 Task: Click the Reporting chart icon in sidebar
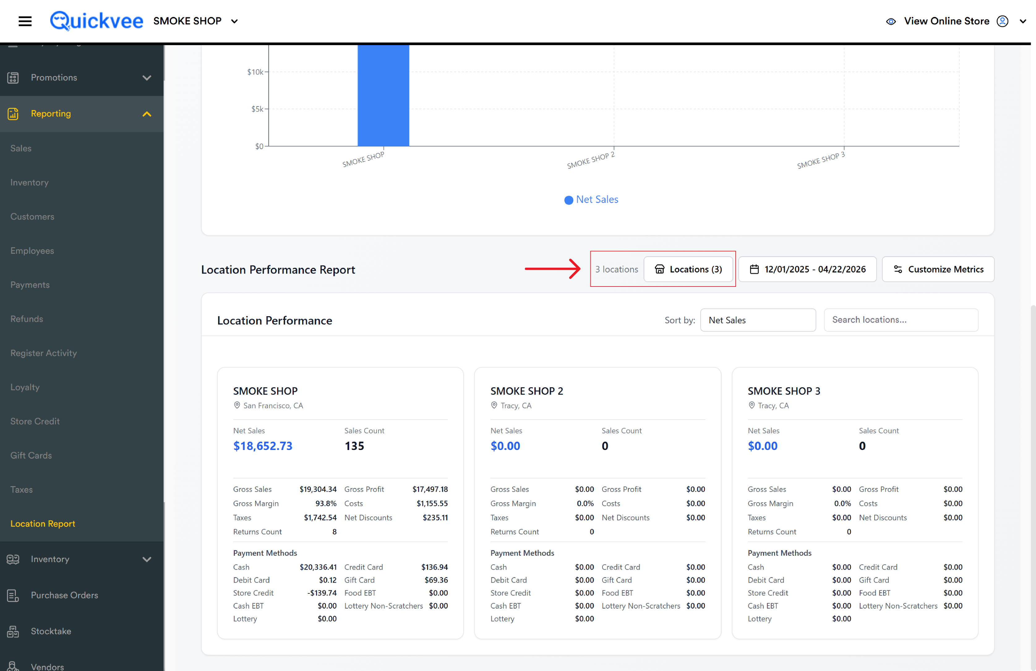click(x=13, y=113)
